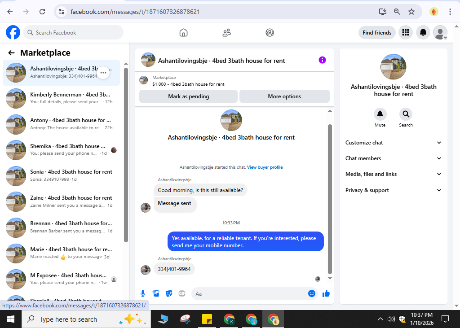
Task: Open the emoji picker smiley icon
Action: (312, 293)
